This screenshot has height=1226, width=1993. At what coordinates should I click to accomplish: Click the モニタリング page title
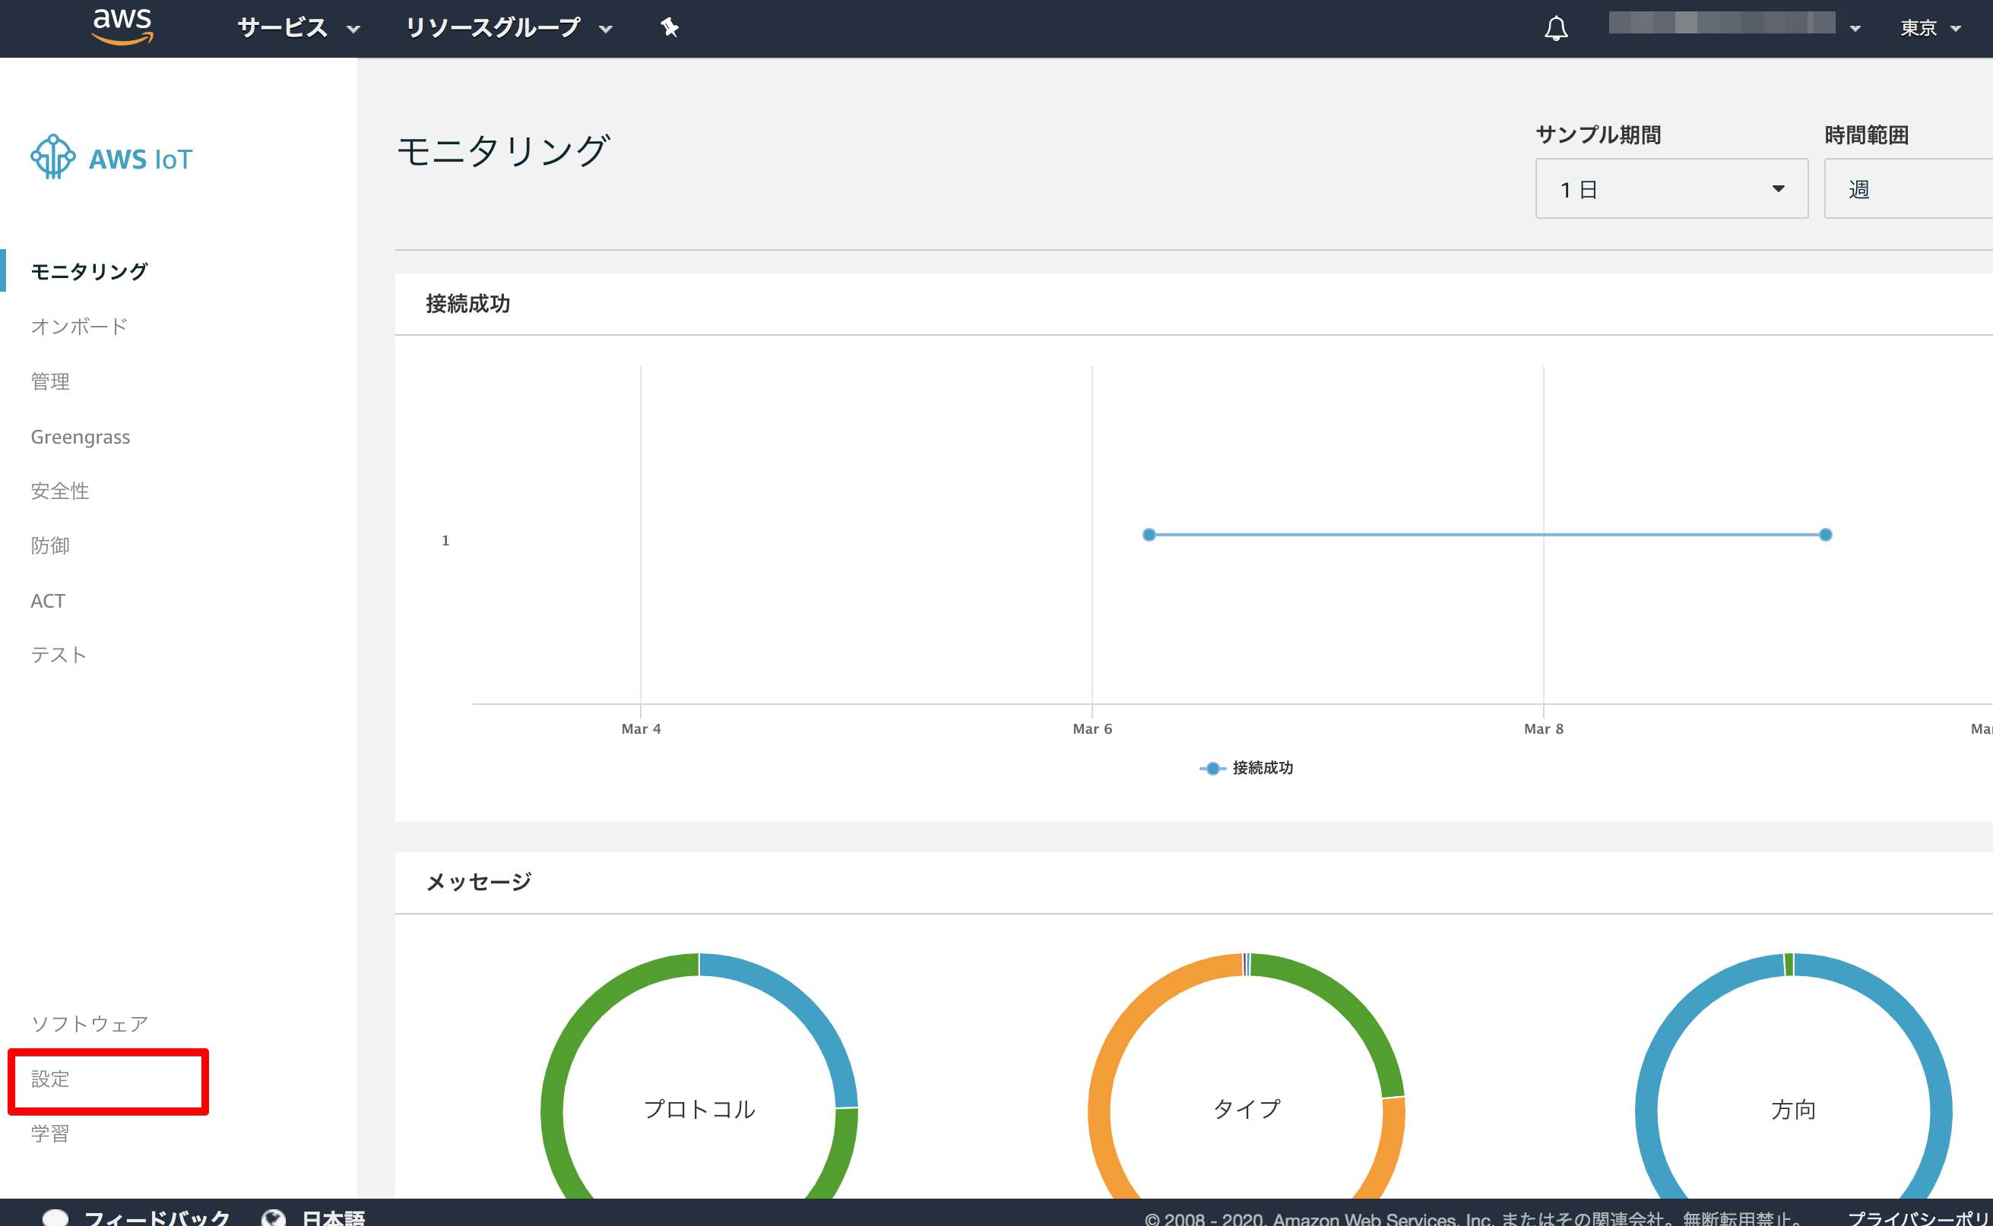tap(503, 151)
